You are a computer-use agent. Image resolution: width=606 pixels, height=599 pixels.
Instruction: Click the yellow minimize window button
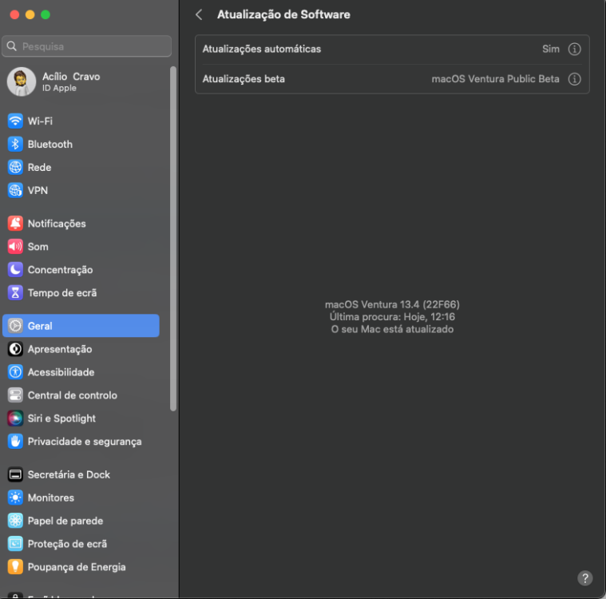[x=30, y=14]
